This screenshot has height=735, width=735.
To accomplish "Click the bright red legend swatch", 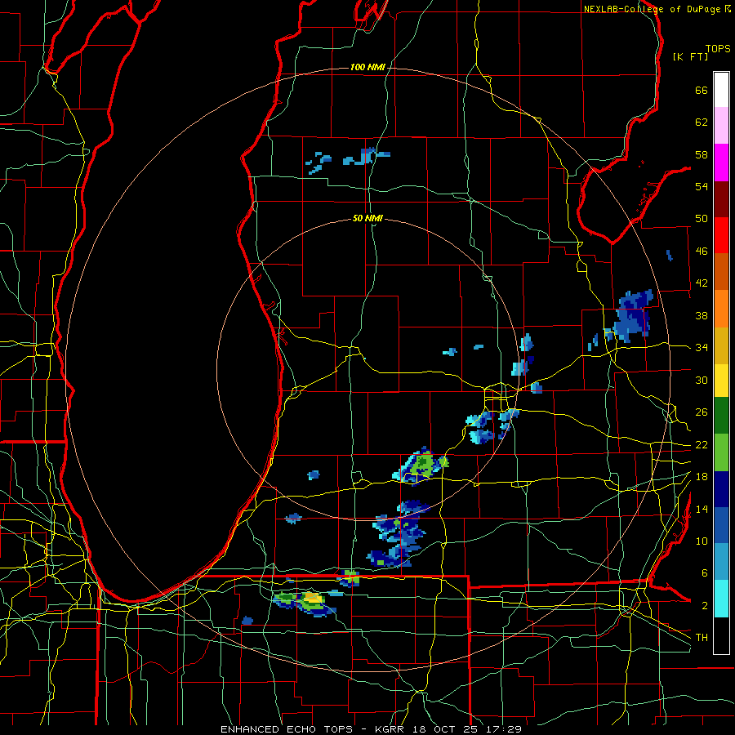I will (x=721, y=235).
